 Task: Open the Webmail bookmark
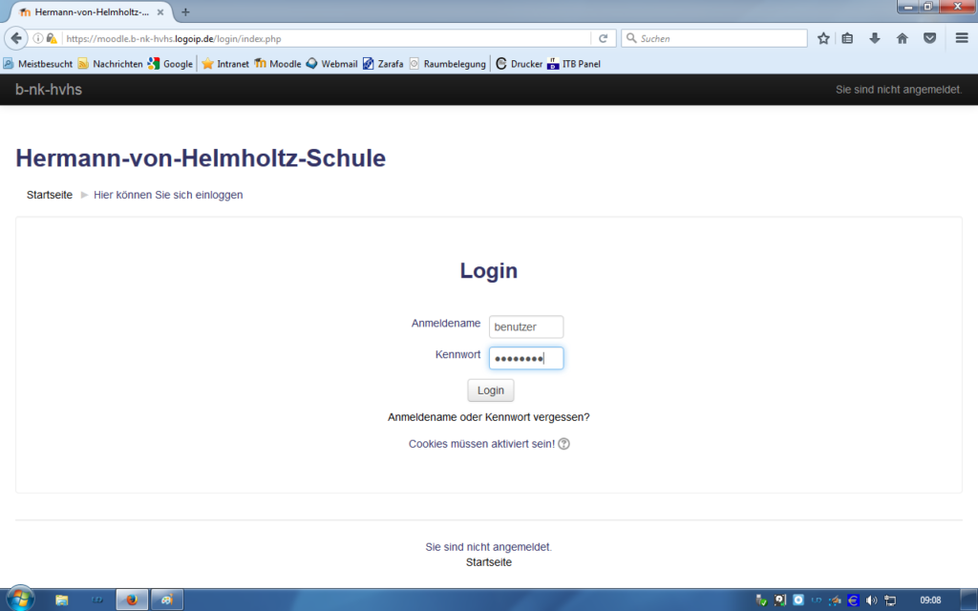[331, 64]
